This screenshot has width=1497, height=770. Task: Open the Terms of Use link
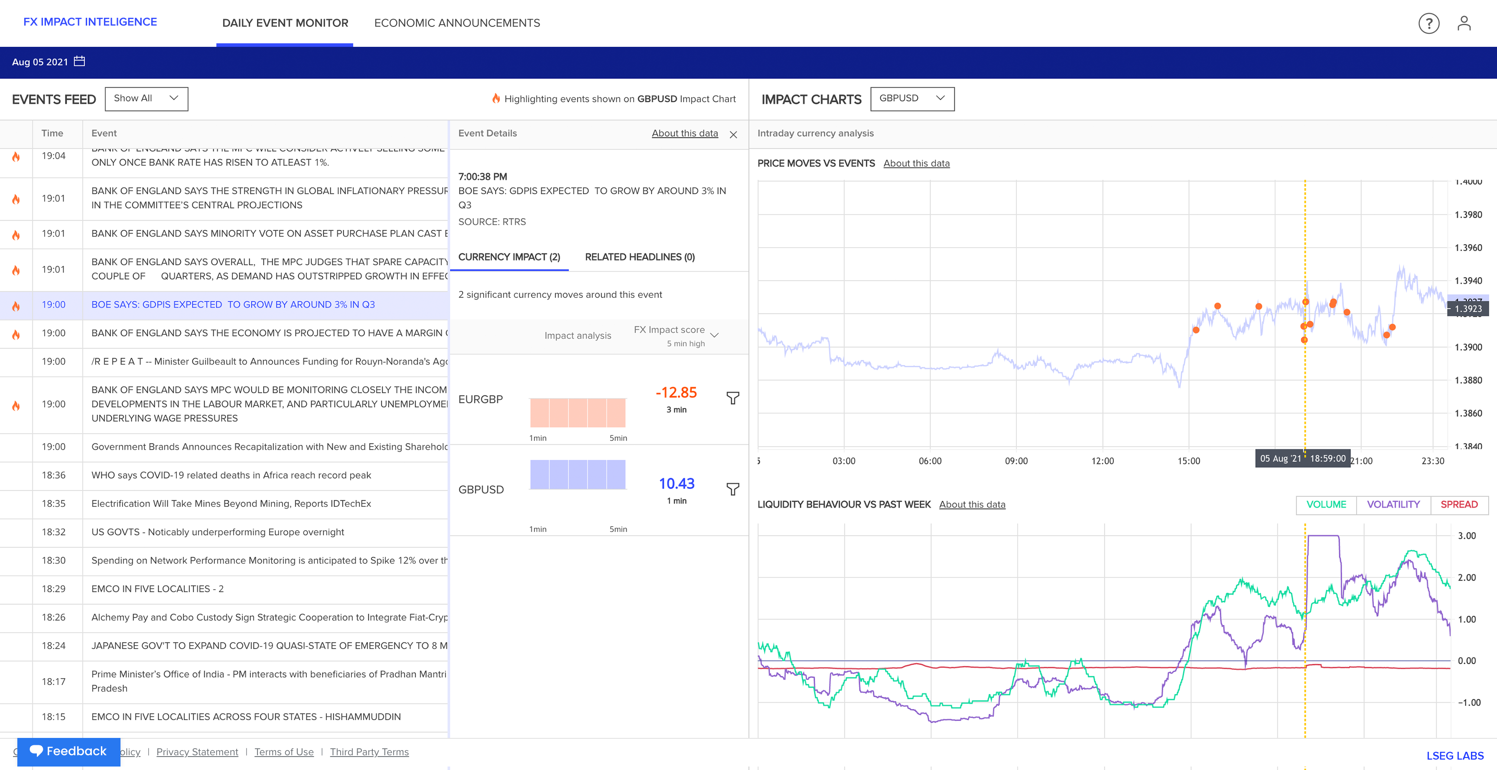283,752
